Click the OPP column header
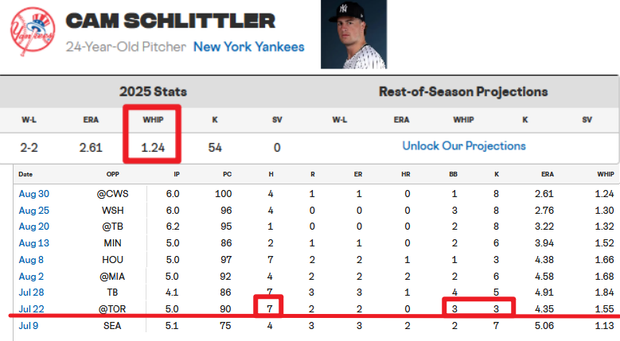The height and width of the screenshot is (341, 620). (113, 174)
